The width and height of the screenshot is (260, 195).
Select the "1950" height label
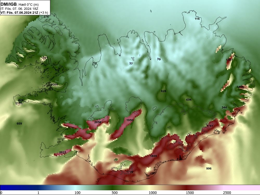tap(130, 120)
